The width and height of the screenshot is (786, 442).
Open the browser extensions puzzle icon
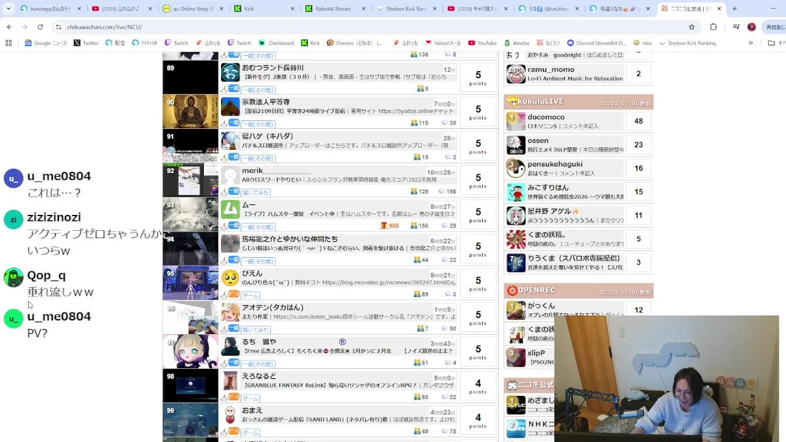click(713, 27)
